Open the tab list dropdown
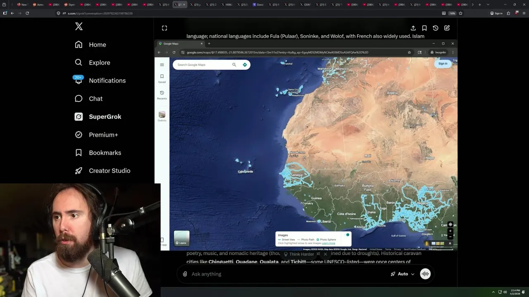The image size is (529, 297). 488,5
